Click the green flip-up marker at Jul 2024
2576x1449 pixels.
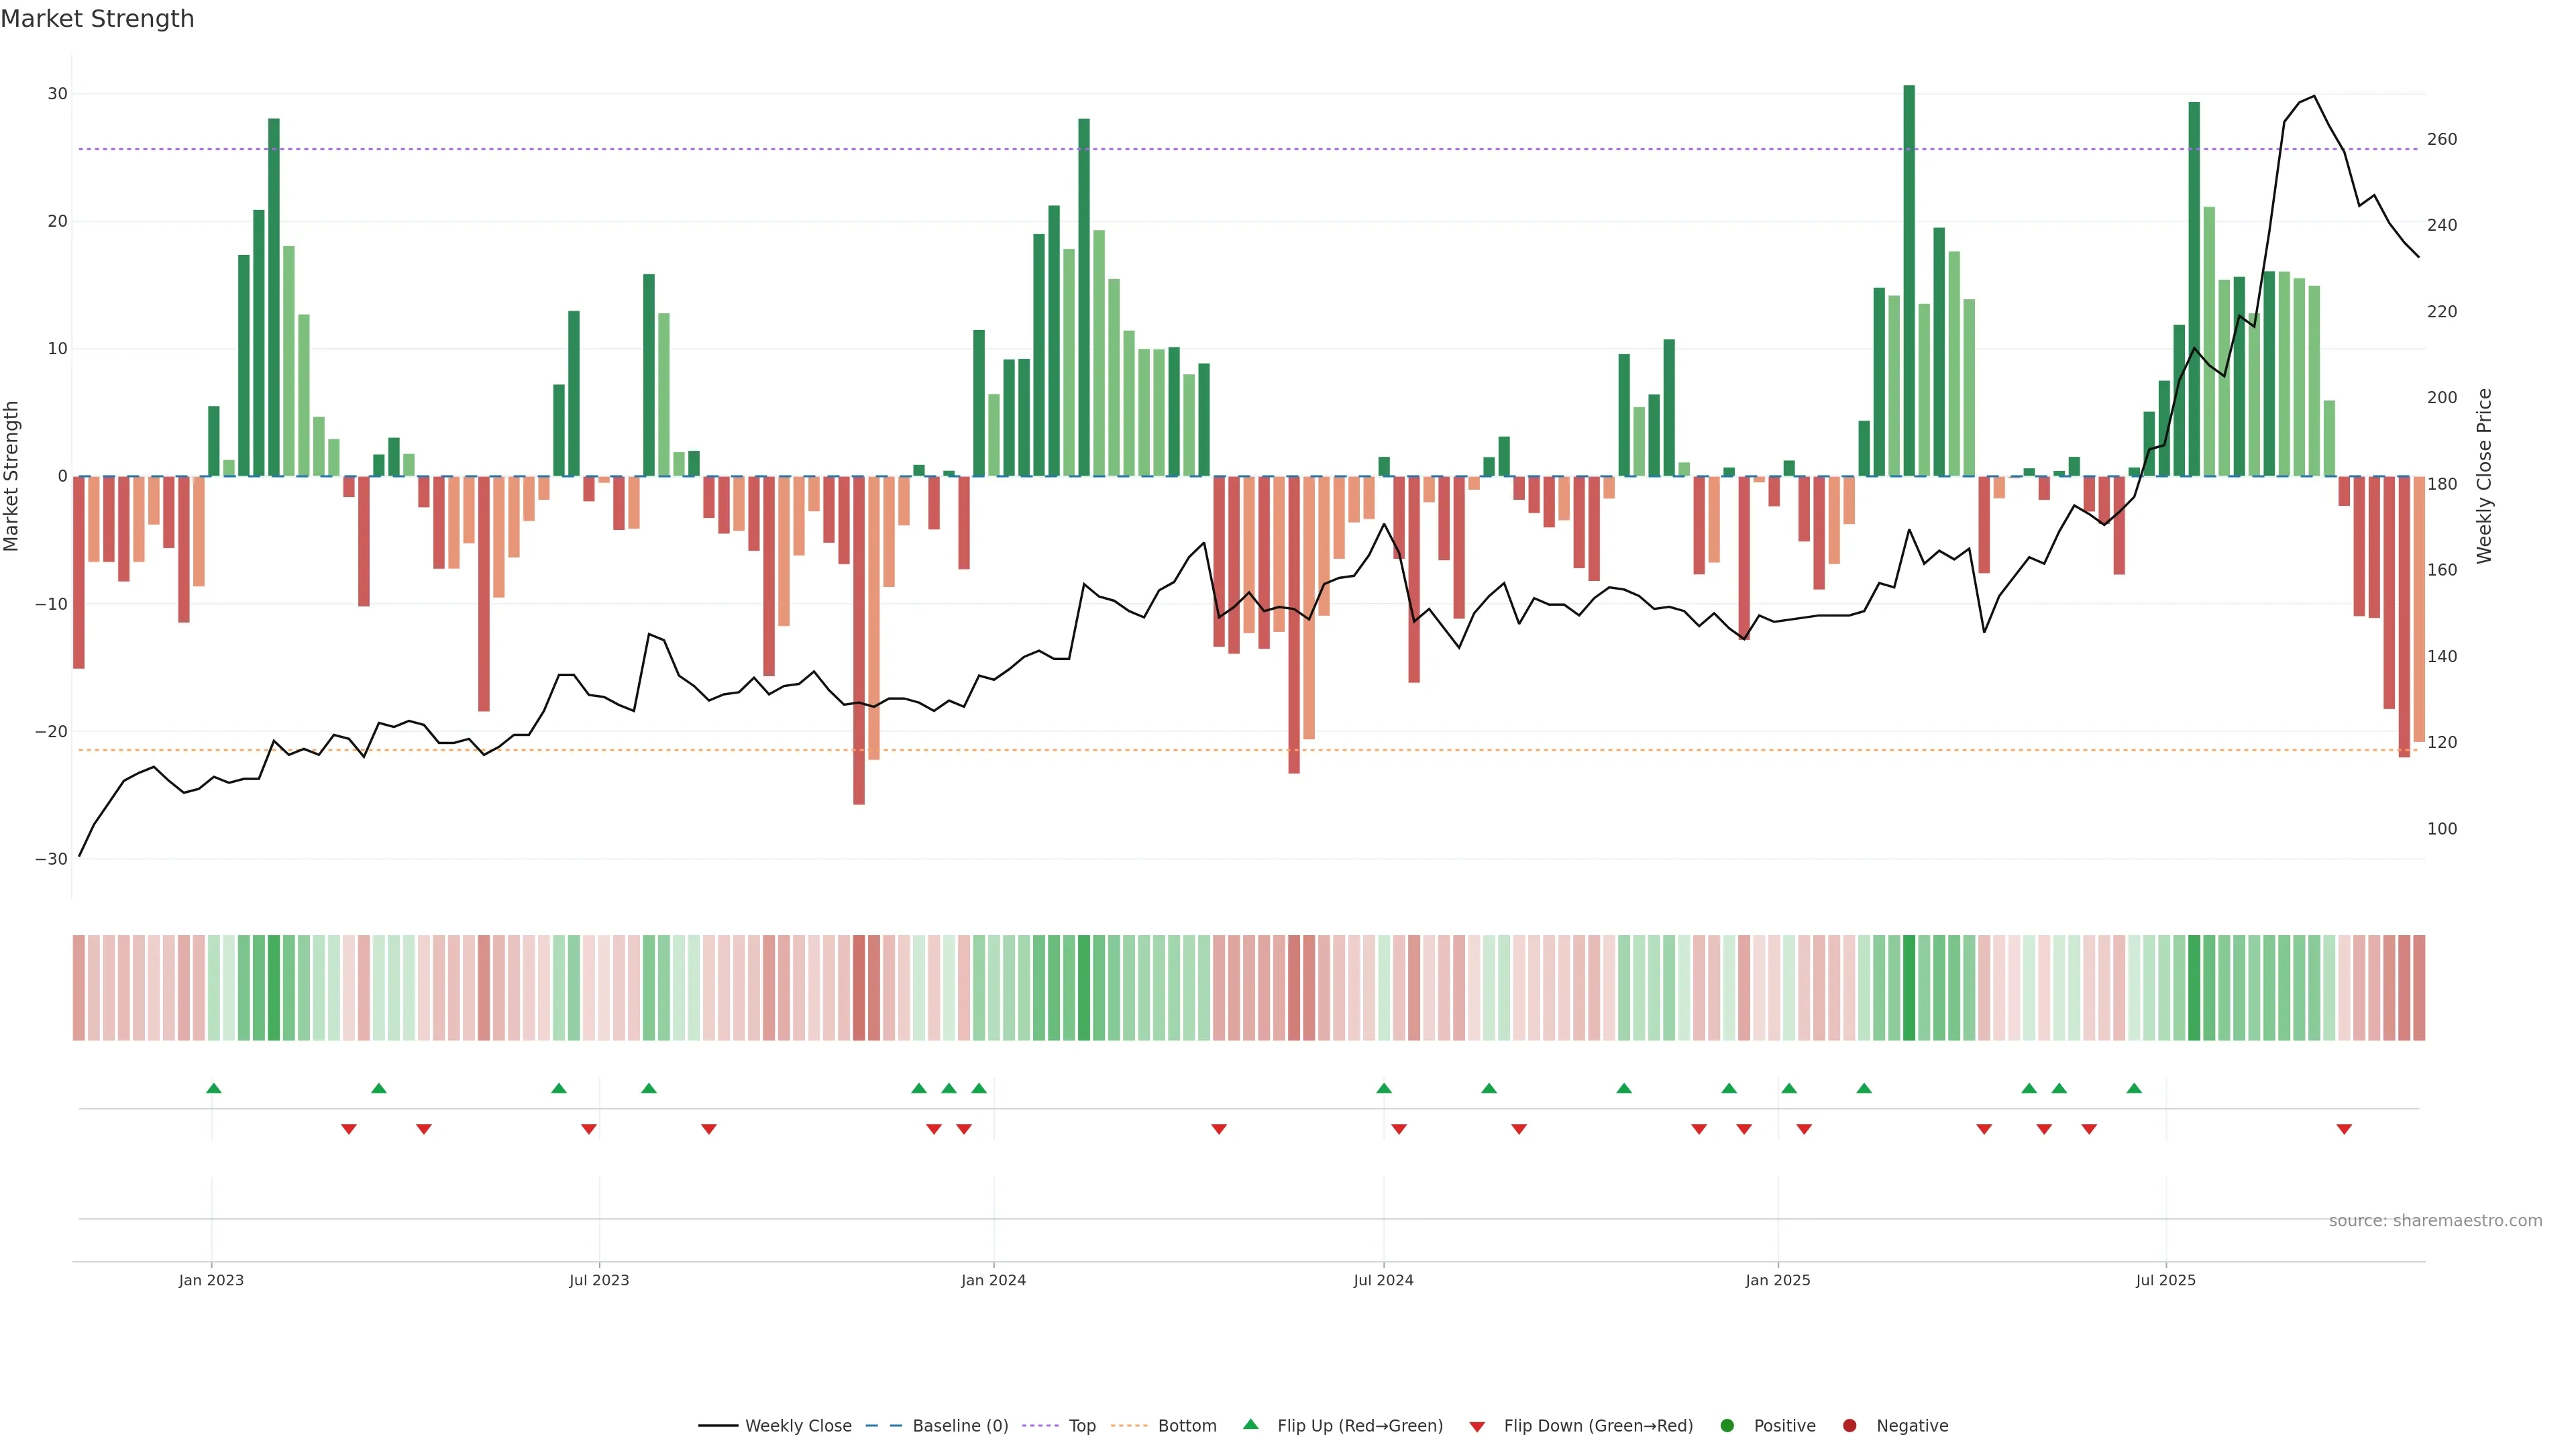pos(1384,1088)
